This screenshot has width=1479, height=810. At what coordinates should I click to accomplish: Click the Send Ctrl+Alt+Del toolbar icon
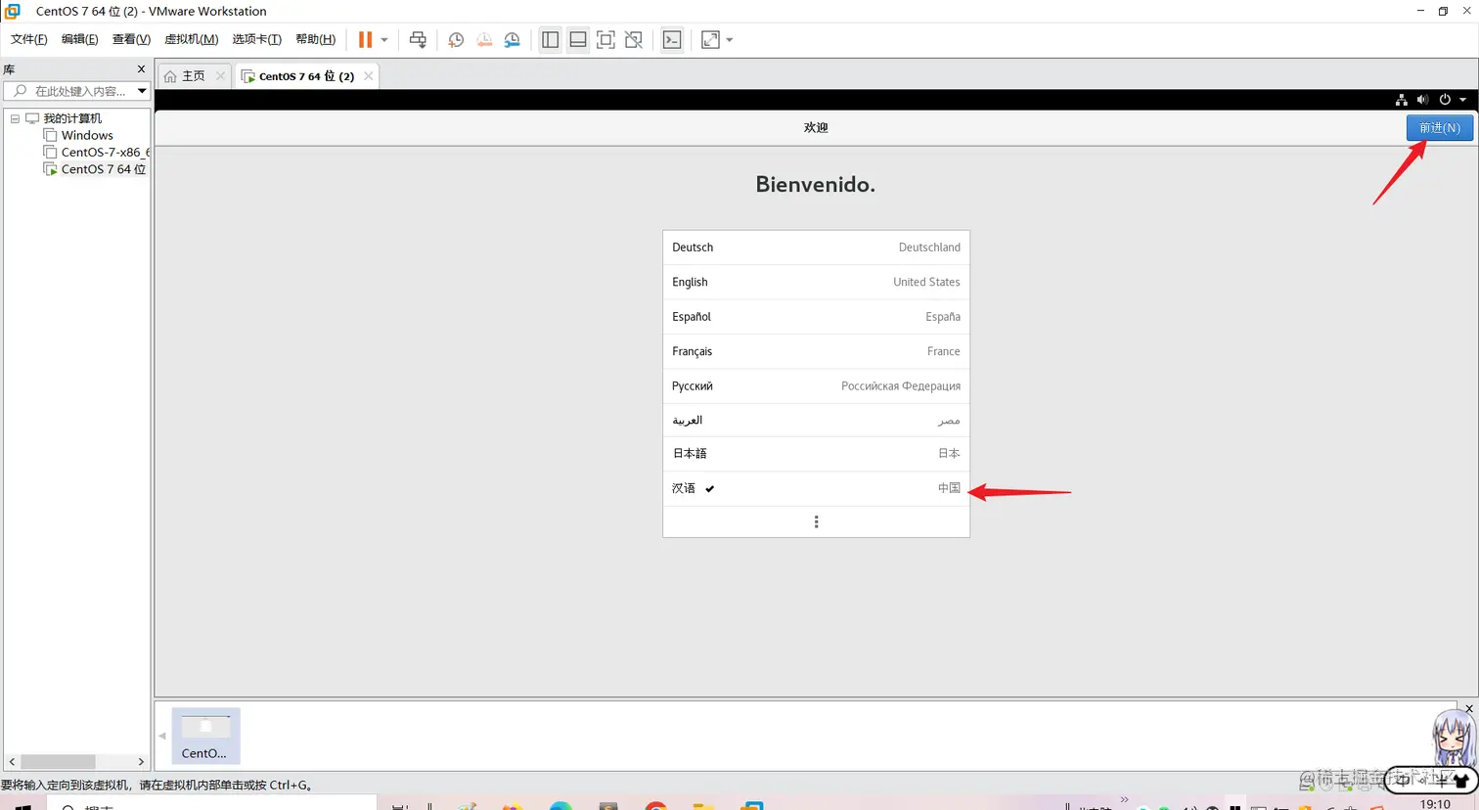click(418, 40)
